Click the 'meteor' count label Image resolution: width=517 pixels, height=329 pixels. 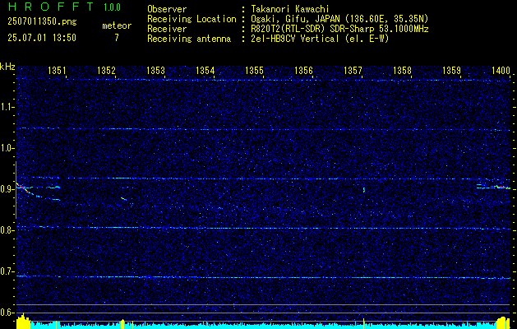117,25
